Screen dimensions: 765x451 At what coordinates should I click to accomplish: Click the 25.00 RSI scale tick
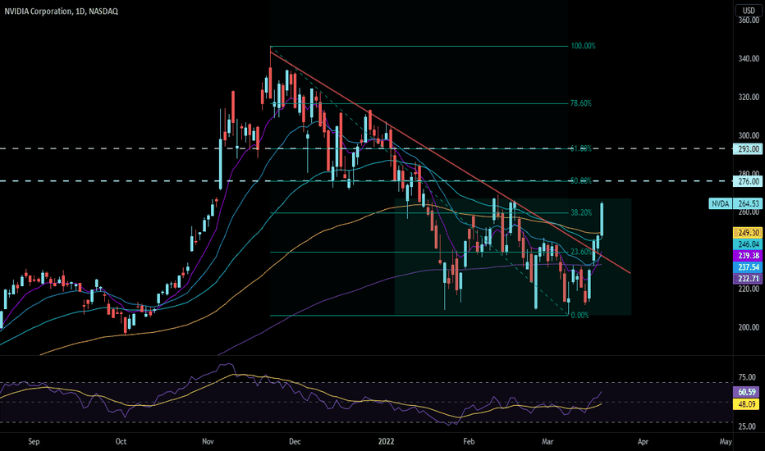747,426
